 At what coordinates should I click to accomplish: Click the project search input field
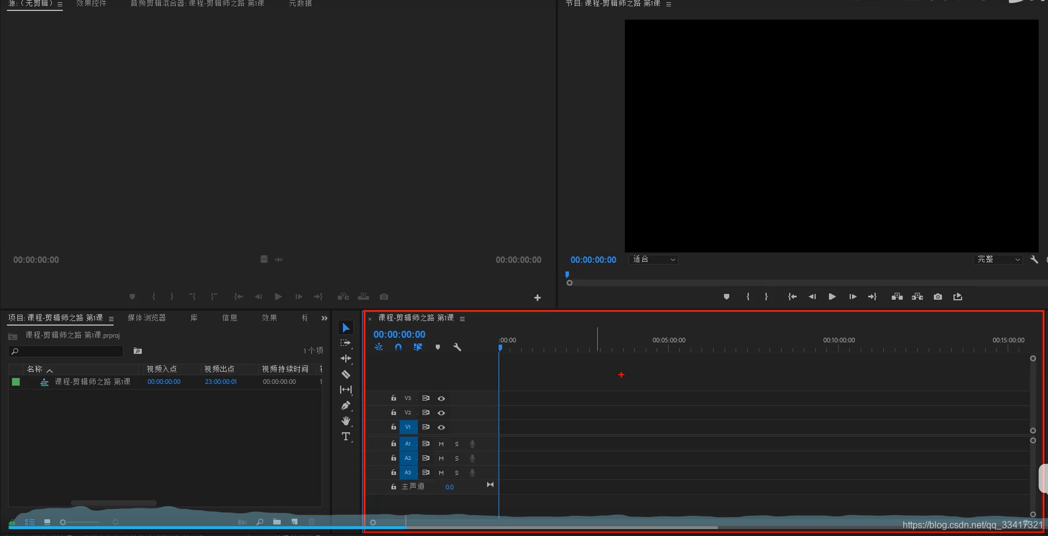pyautogui.click(x=66, y=351)
